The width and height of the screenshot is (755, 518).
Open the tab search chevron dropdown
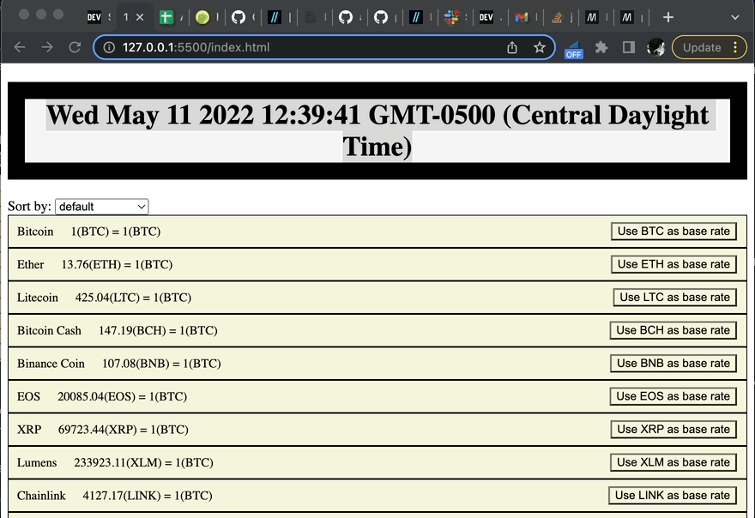734,17
